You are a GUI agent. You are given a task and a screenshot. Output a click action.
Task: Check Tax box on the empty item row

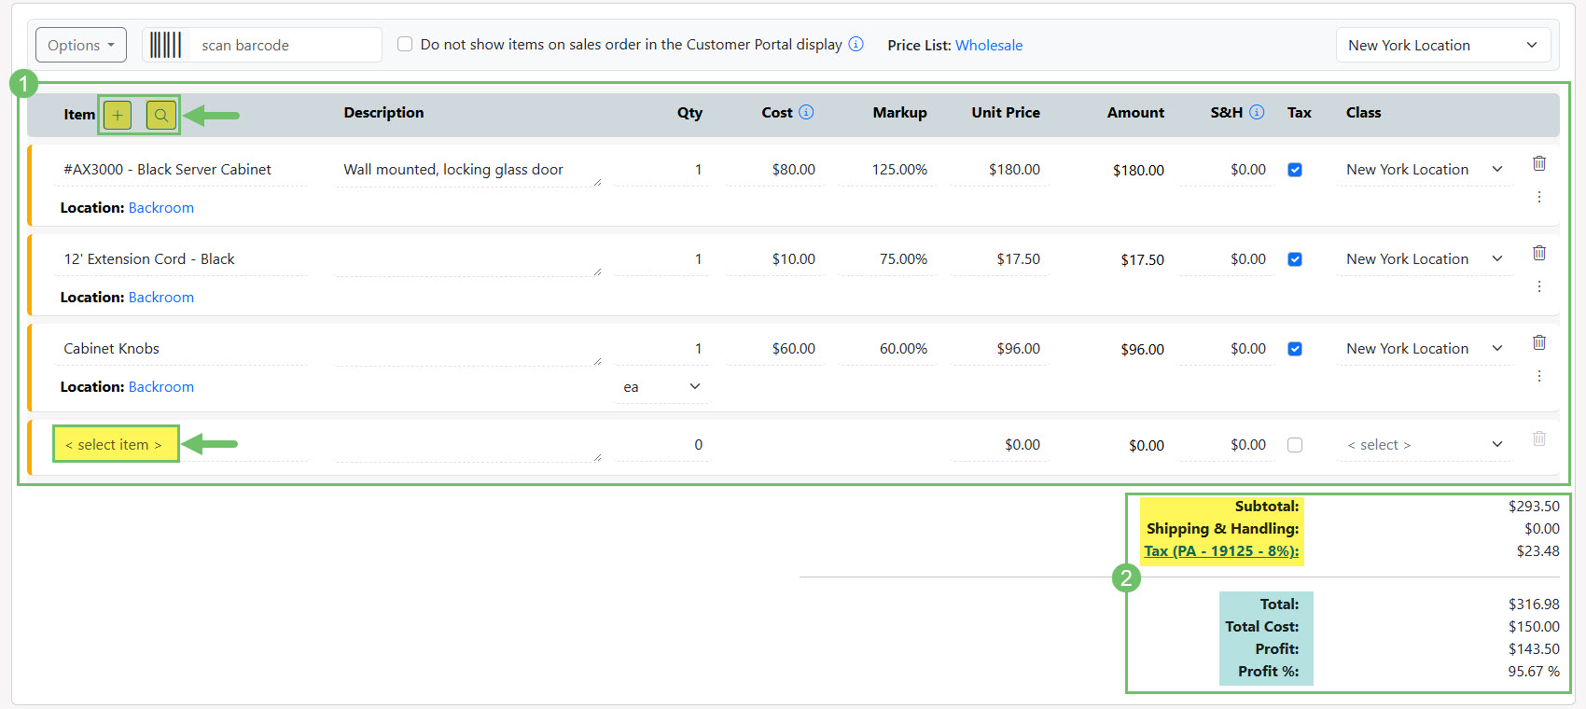1295,445
